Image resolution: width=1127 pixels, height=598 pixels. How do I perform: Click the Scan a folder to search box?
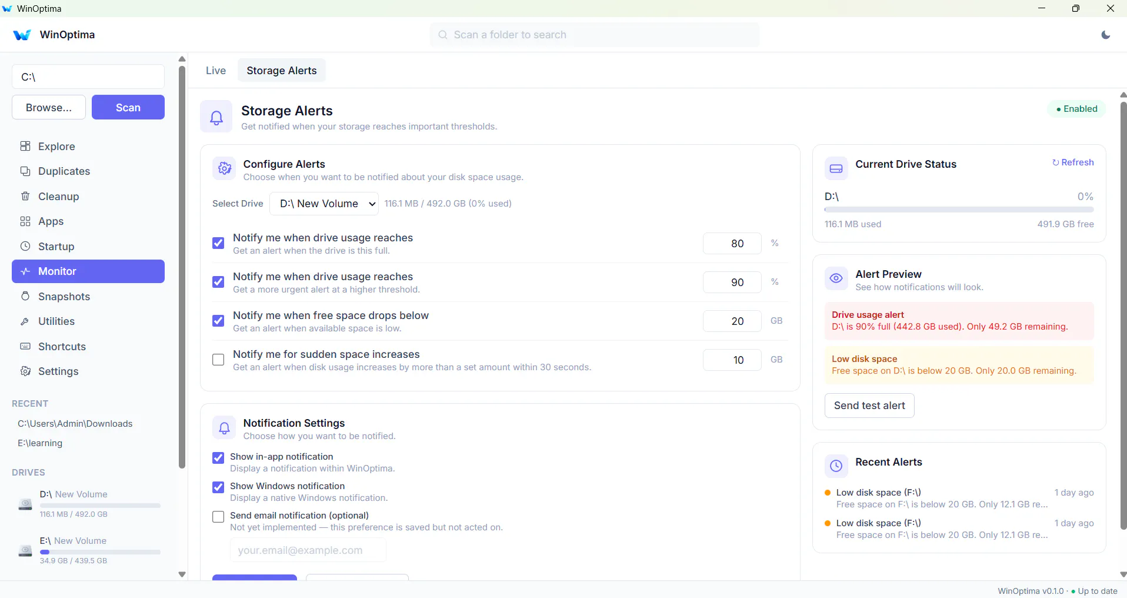click(x=595, y=35)
